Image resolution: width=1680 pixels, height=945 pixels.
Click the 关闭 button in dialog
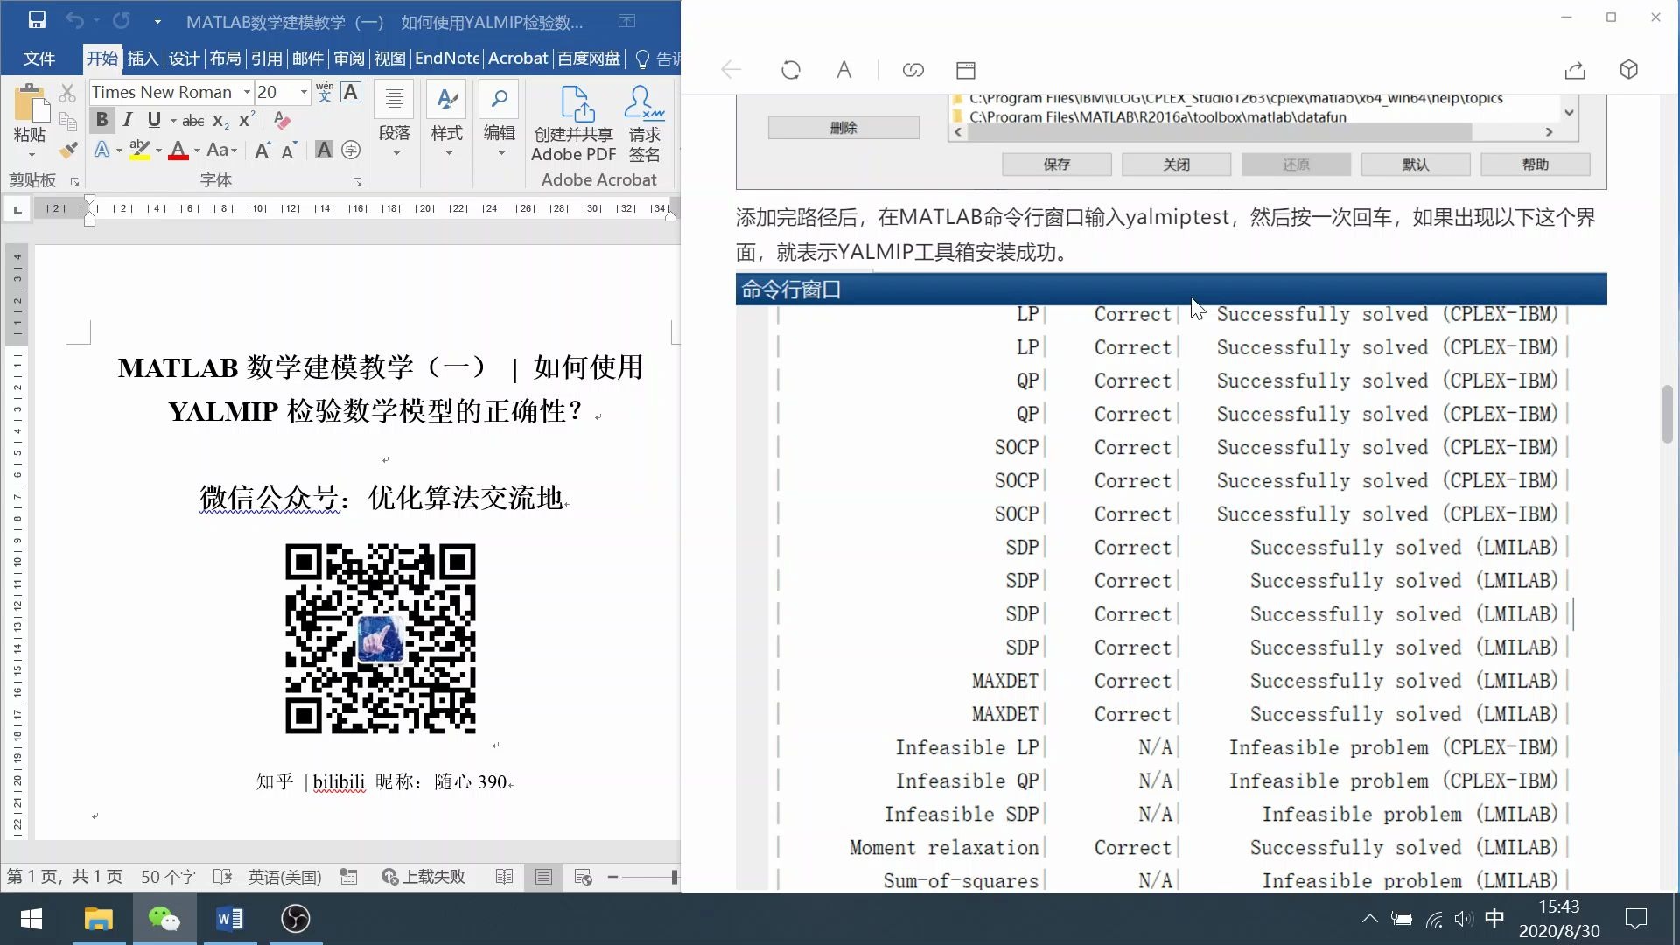[1176, 164]
